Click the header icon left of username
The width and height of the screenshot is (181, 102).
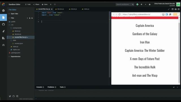150,5
